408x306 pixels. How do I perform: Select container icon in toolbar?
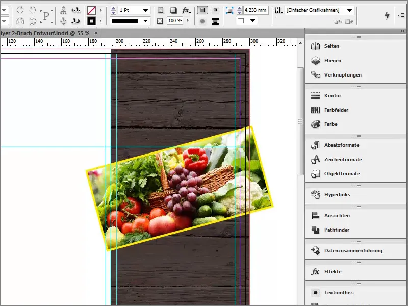tap(63, 10)
